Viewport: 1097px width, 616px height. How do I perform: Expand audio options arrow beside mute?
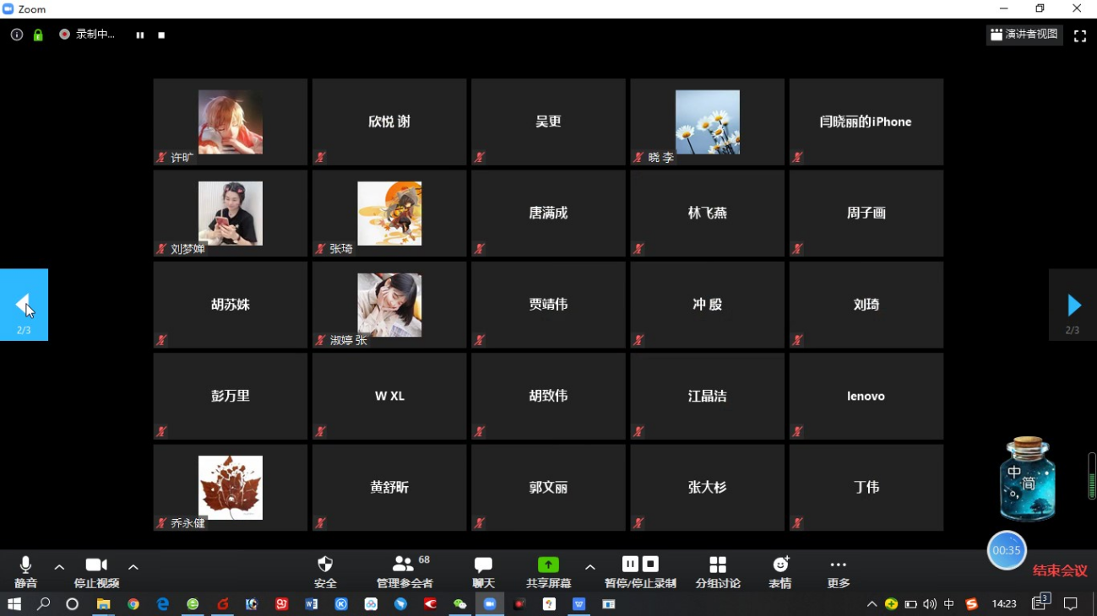pos(59,567)
